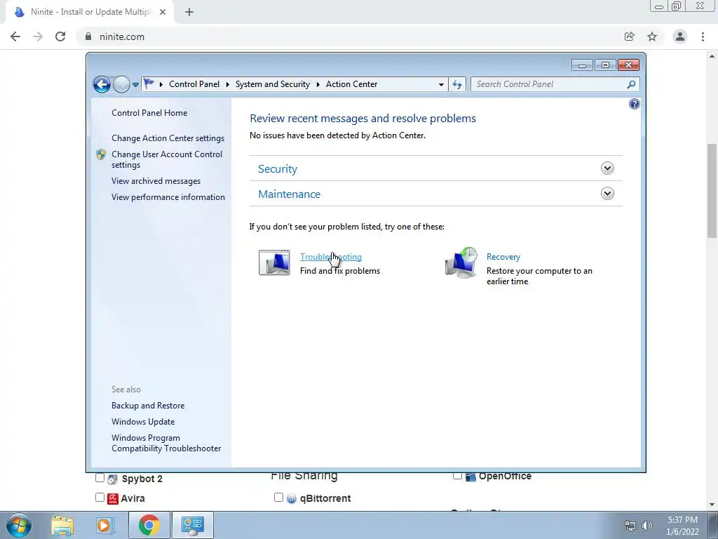
Task: Click Chrome back navigation arrow
Action: coord(15,36)
